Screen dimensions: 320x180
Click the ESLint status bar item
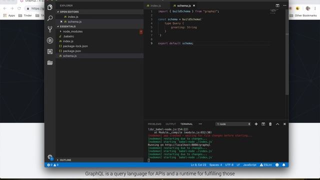(265, 165)
